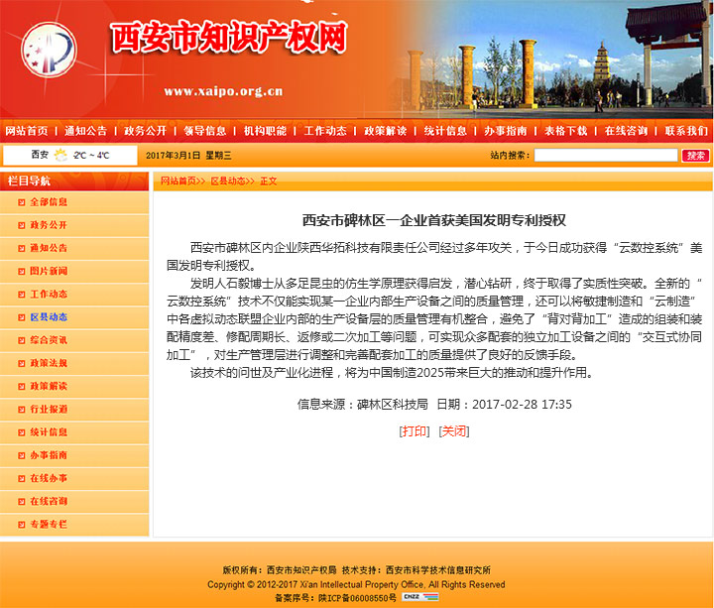Go to 表格下载 in the top navigation
Viewport: 714px width, 608px height.
pos(565,131)
